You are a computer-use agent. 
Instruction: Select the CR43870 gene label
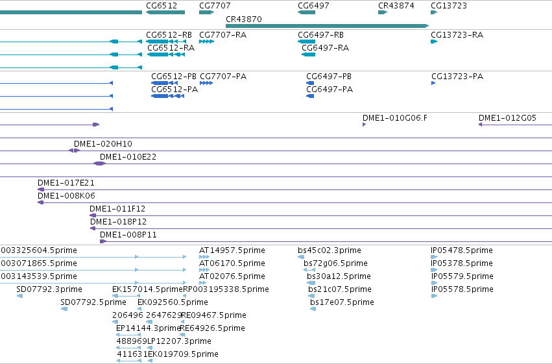pyautogui.click(x=244, y=19)
